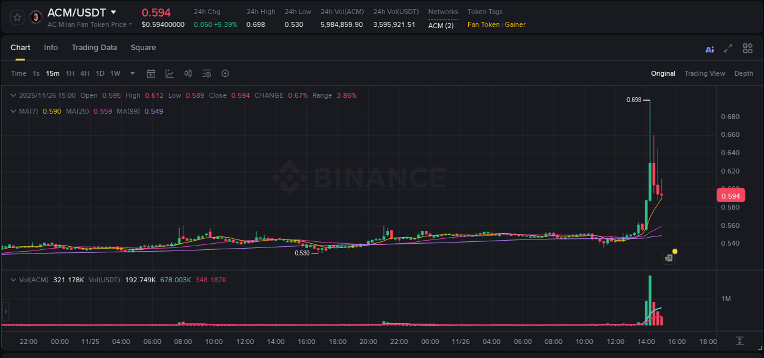Select the 1D timeframe

tap(100, 73)
